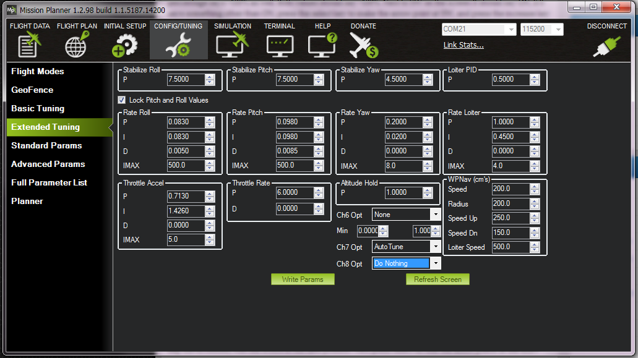638x358 pixels.
Task: Focus the Throttle Accel IMAX value field
Action: (186, 240)
